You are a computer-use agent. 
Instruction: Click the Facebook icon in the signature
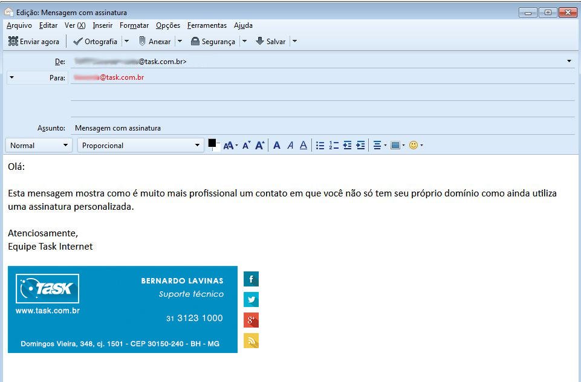[251, 279]
